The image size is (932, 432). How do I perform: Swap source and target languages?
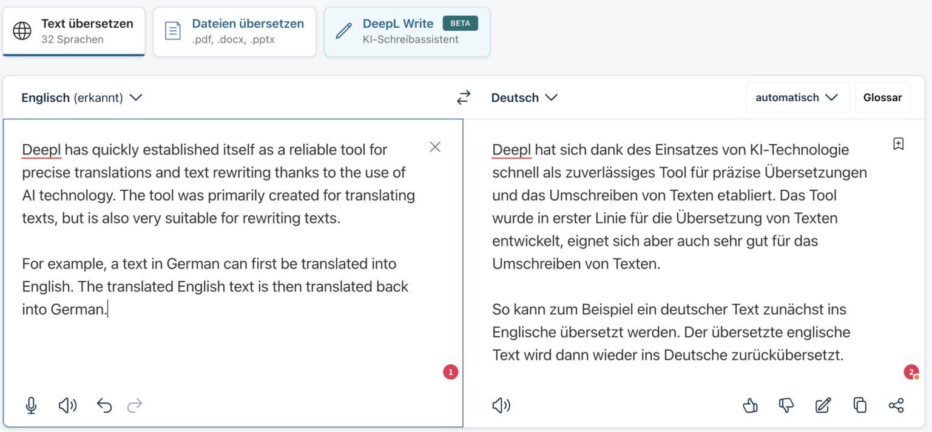tap(464, 98)
